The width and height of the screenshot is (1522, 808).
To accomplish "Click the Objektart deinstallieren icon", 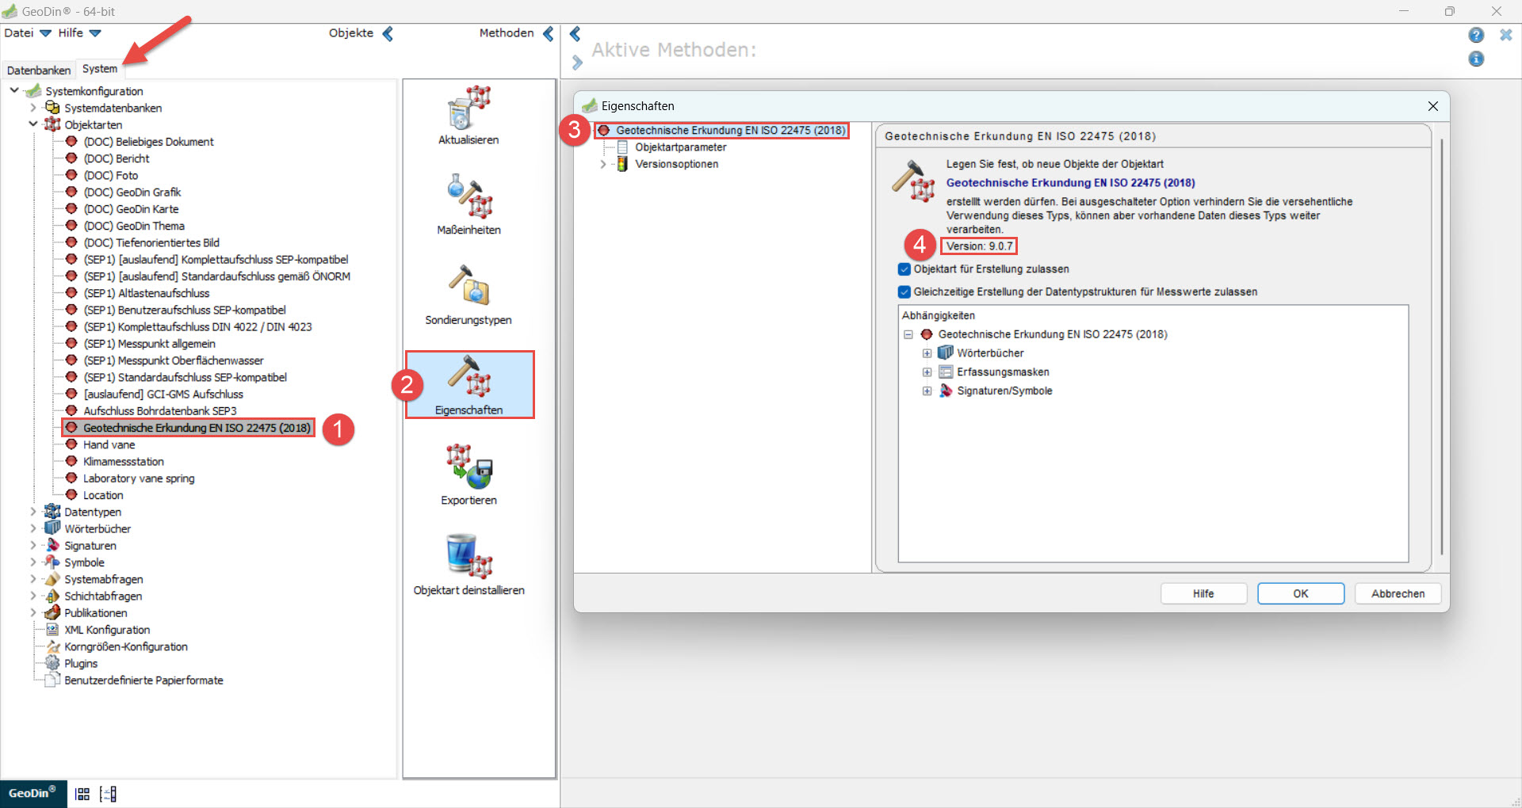I will pyautogui.click(x=468, y=556).
